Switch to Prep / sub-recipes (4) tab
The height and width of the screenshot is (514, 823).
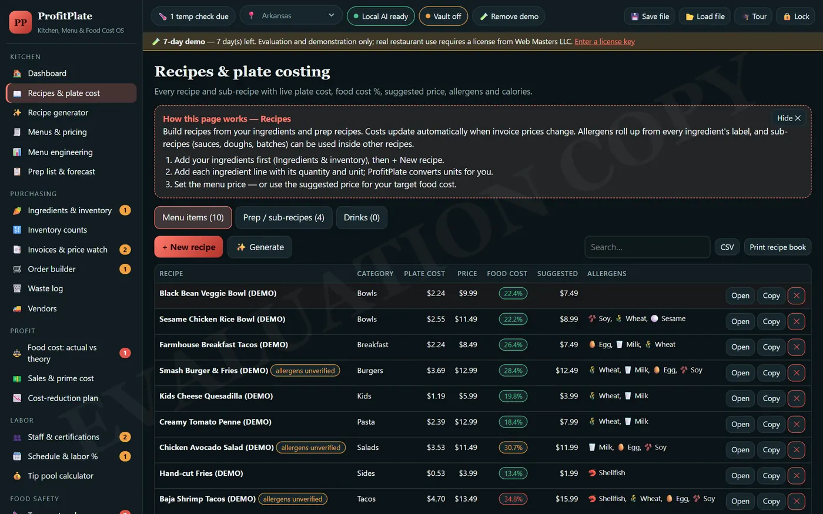(x=284, y=217)
